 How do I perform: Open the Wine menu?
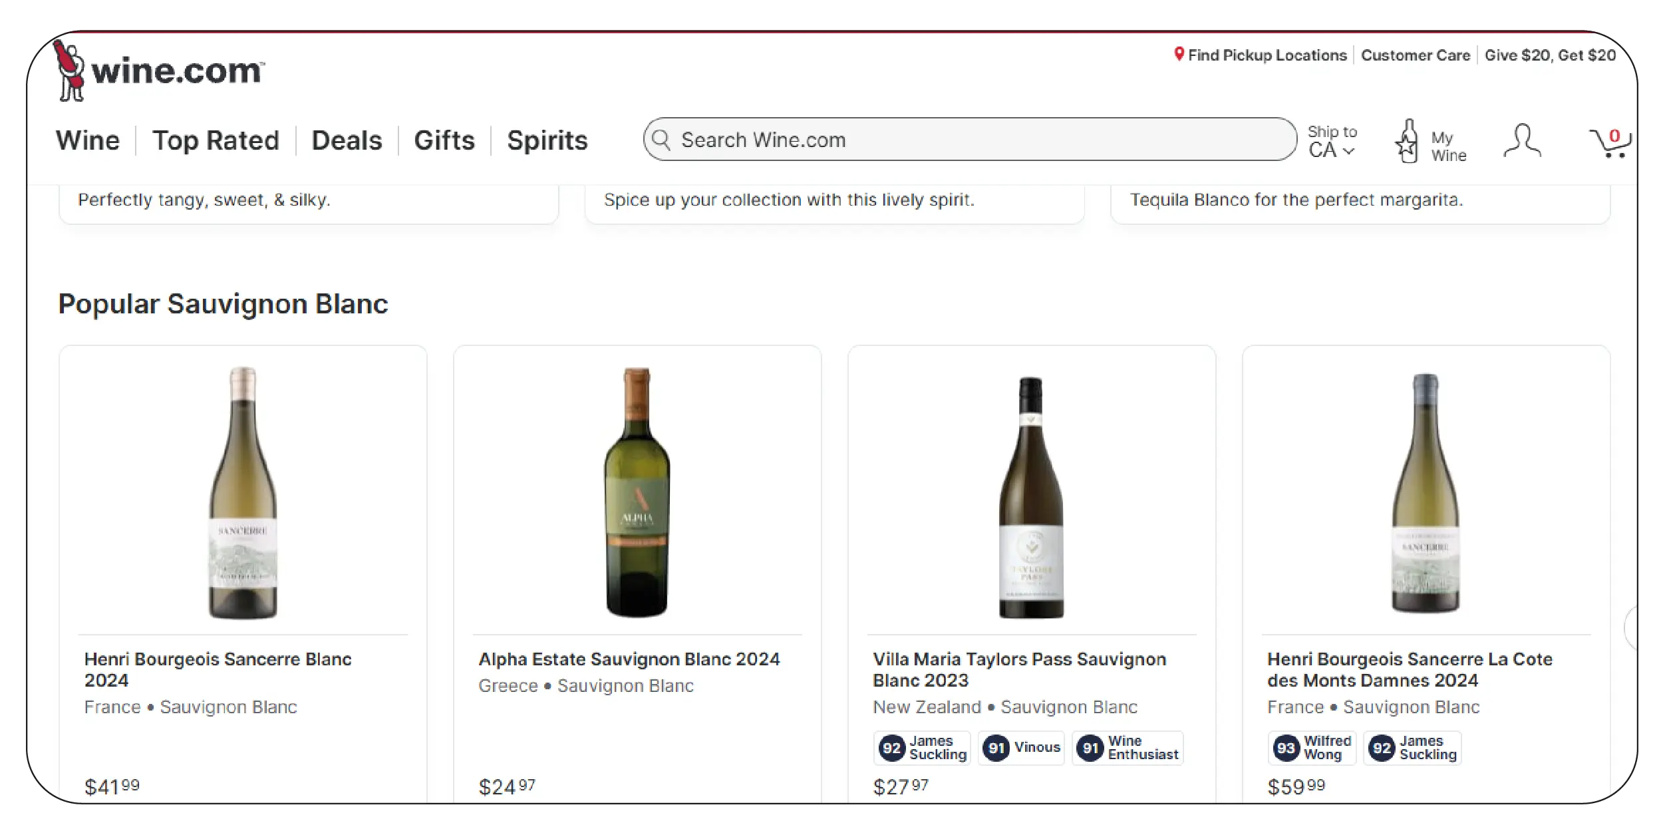pyautogui.click(x=88, y=140)
